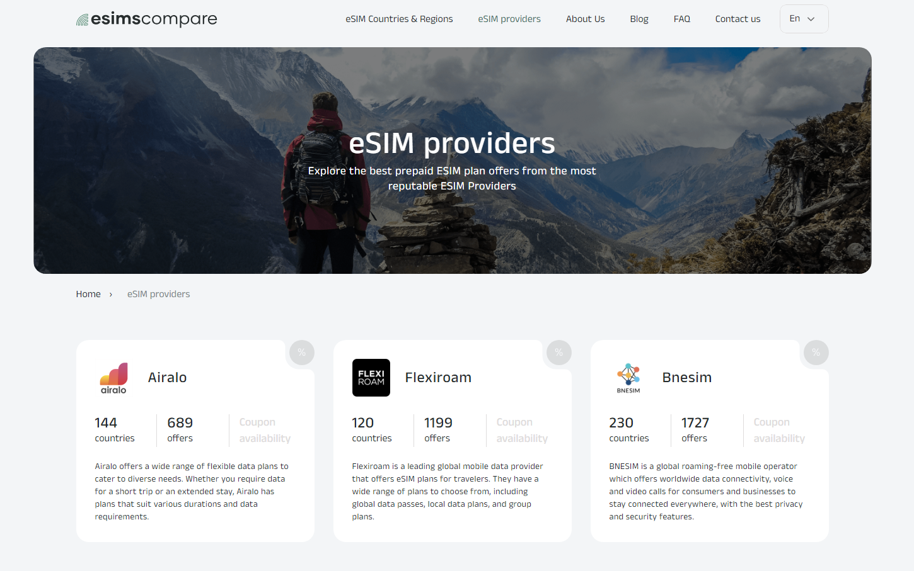Click the esimscompare logo
This screenshot has height=571, width=914.
tap(146, 19)
